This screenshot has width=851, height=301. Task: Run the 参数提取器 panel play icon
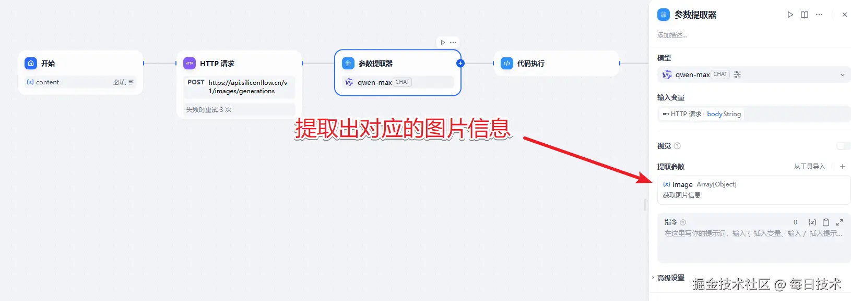[790, 15]
